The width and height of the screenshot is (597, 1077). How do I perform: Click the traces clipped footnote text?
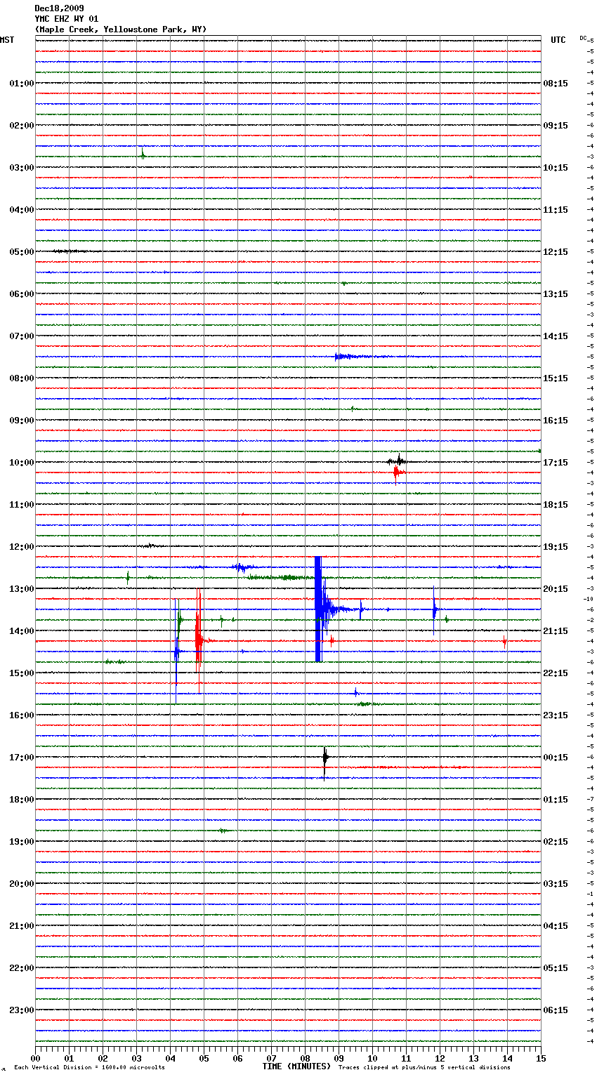tap(424, 1068)
